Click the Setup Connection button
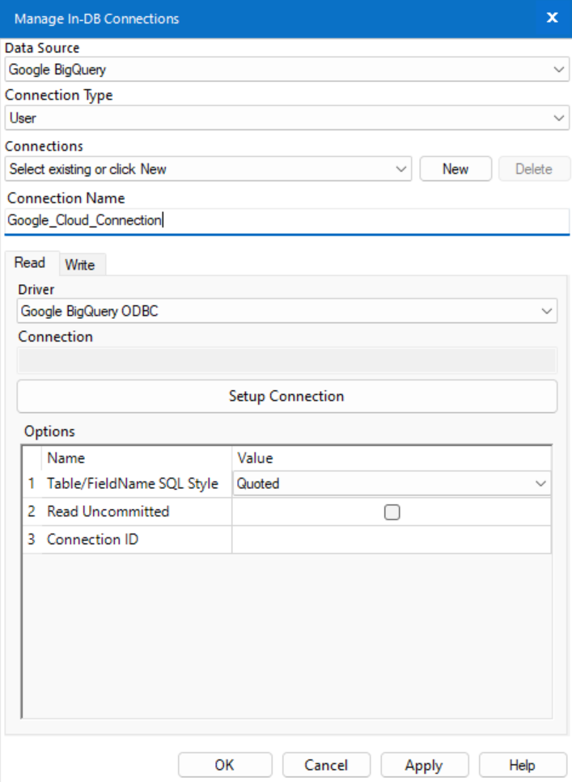Screen dimensions: 572x782 point(286,396)
